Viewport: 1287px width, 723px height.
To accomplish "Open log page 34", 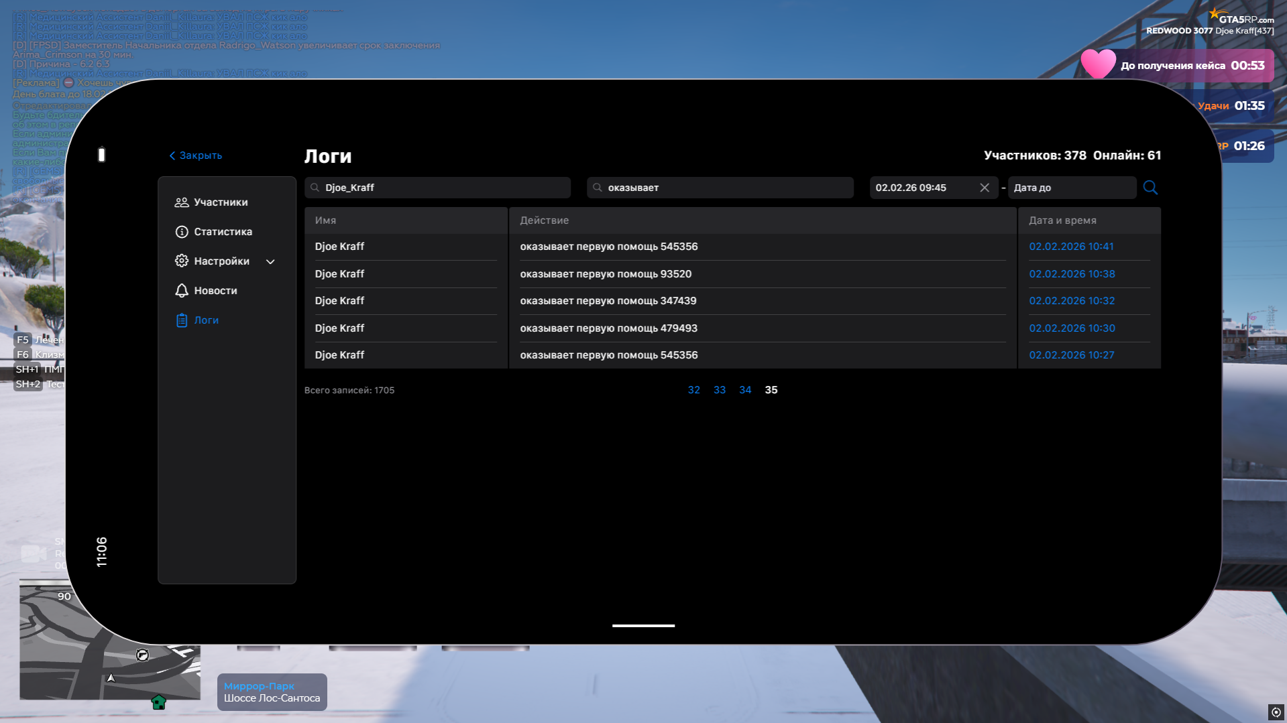I will point(744,390).
